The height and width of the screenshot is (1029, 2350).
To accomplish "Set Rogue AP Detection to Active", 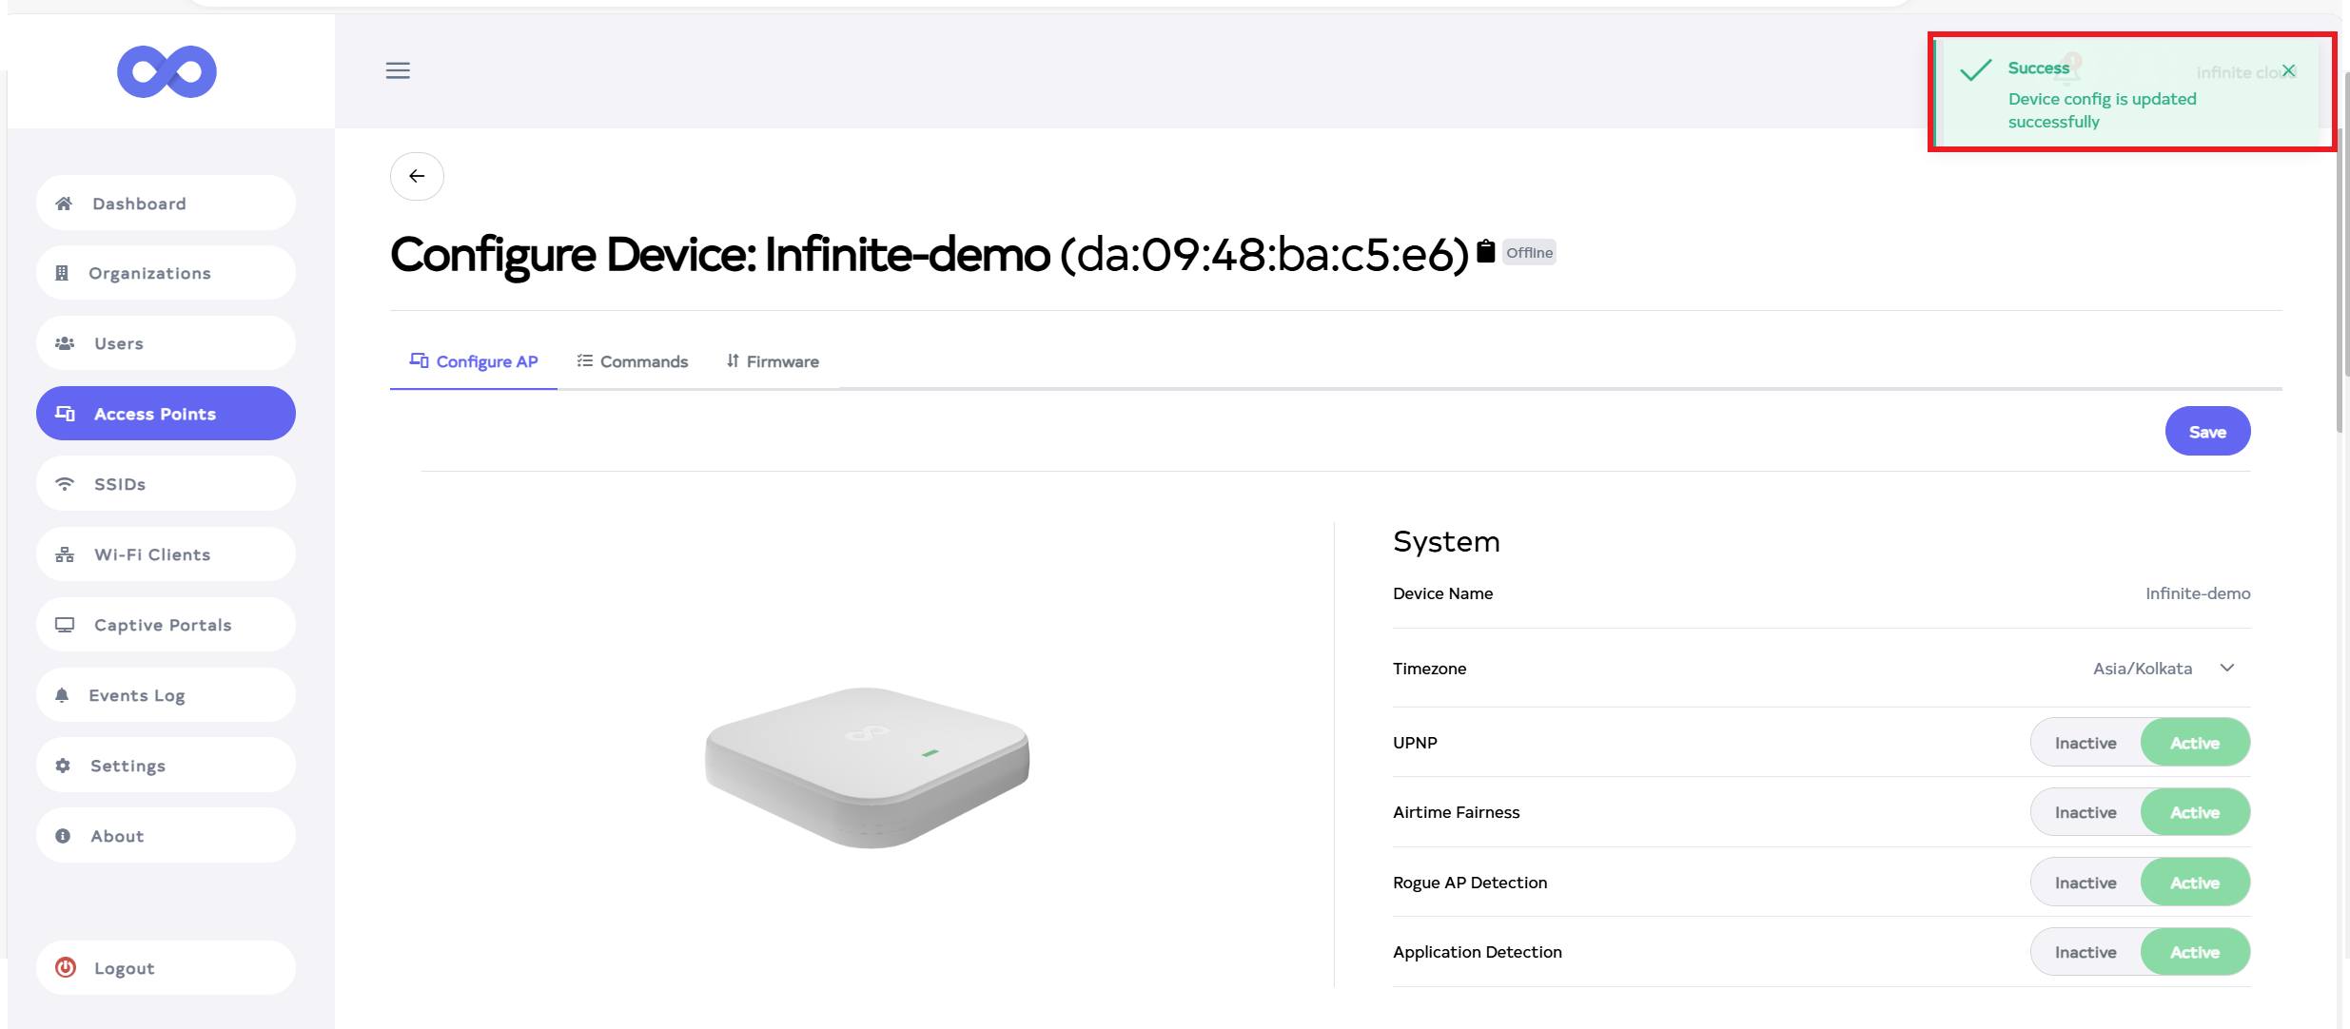I will (x=2194, y=883).
